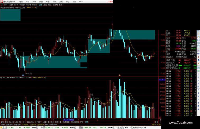The height and width of the screenshot is (129, 200).
Task: Select the 主力监控 indicator tab
Action: [x=38, y=122]
